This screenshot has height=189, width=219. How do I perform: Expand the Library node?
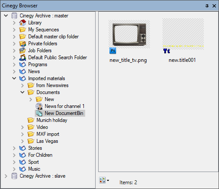[14, 23]
